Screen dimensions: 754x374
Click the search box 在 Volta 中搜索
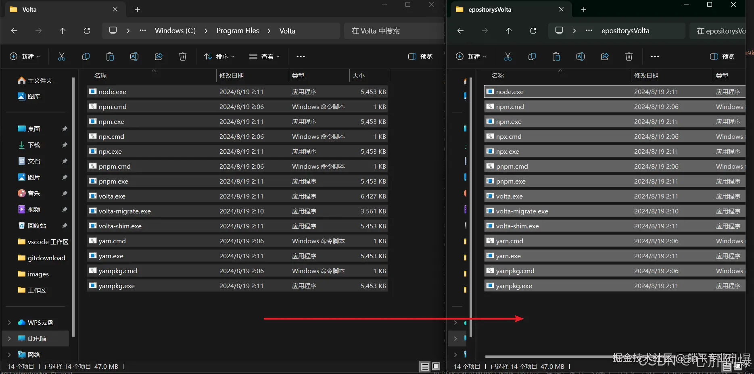393,31
